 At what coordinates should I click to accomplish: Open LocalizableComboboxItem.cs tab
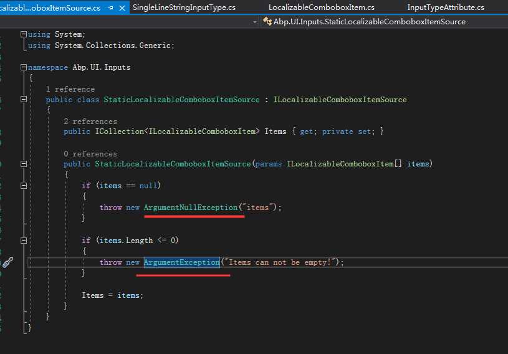pyautogui.click(x=322, y=7)
